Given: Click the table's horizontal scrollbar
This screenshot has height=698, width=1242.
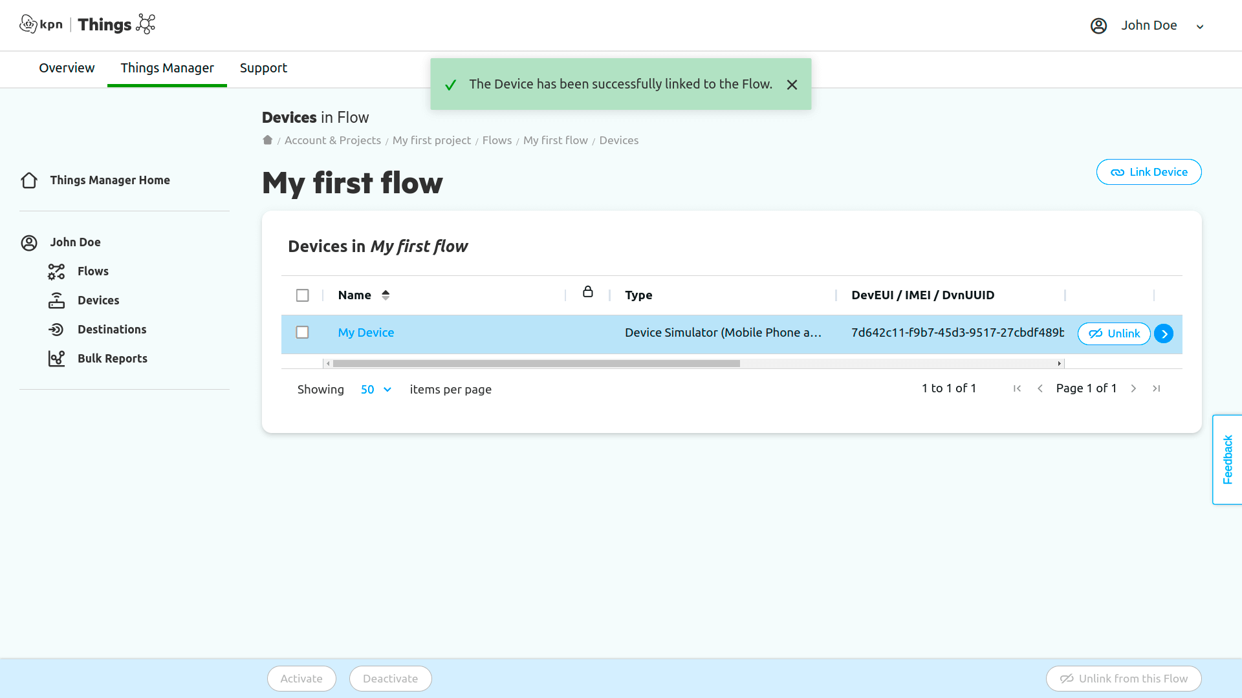Looking at the screenshot, I should pos(536,364).
